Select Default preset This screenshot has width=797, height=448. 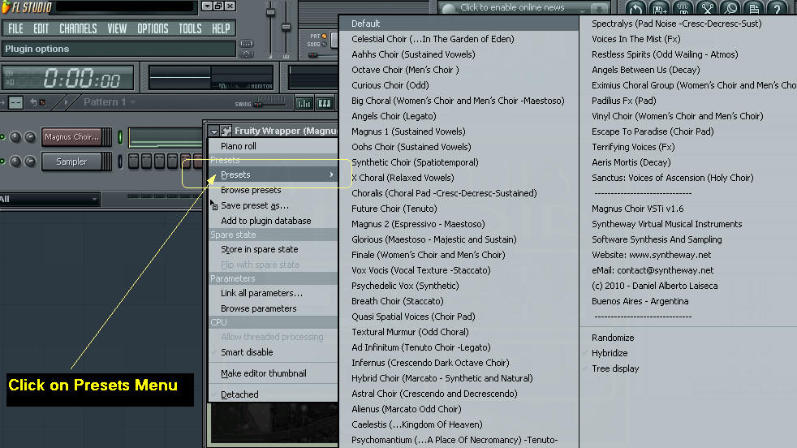459,24
